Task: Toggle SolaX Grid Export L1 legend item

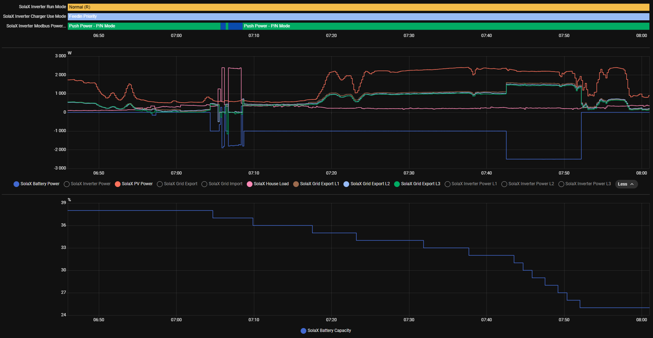Action: coord(316,184)
